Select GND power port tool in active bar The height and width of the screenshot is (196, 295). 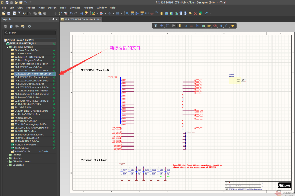point(191,26)
